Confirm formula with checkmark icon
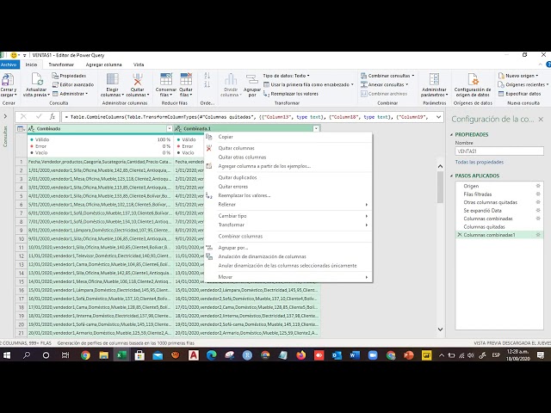This screenshot has width=551, height=413. click(39, 117)
